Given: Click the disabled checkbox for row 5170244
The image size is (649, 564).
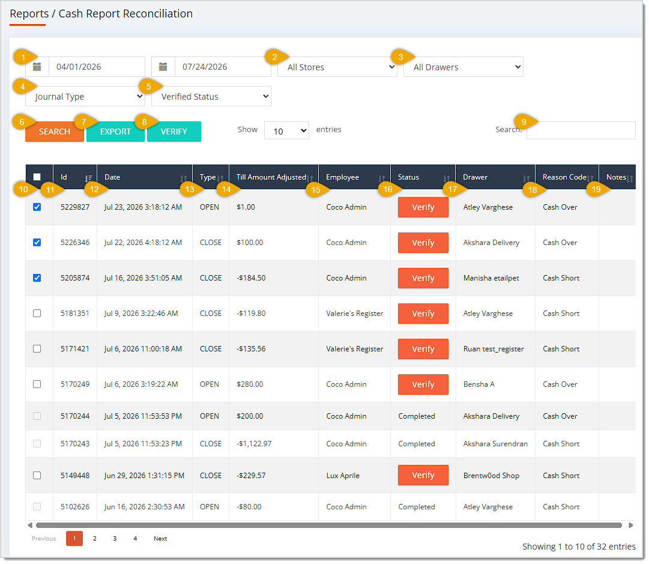Looking at the screenshot, I should click(x=37, y=416).
